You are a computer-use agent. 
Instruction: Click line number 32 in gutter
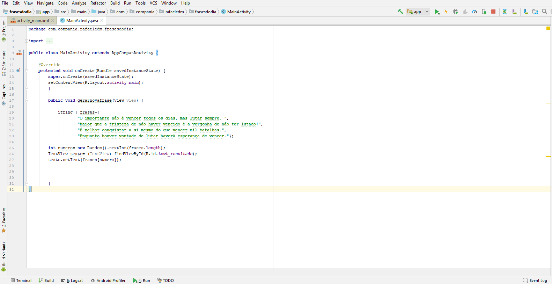pos(12,190)
